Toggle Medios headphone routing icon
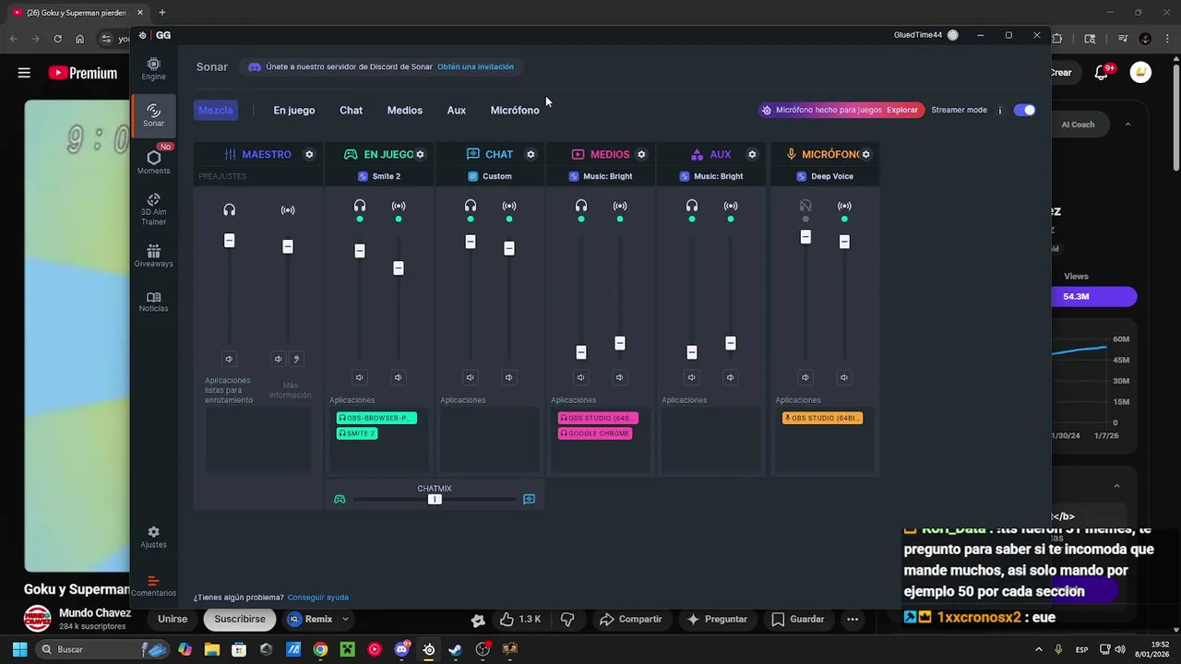 [x=581, y=206]
